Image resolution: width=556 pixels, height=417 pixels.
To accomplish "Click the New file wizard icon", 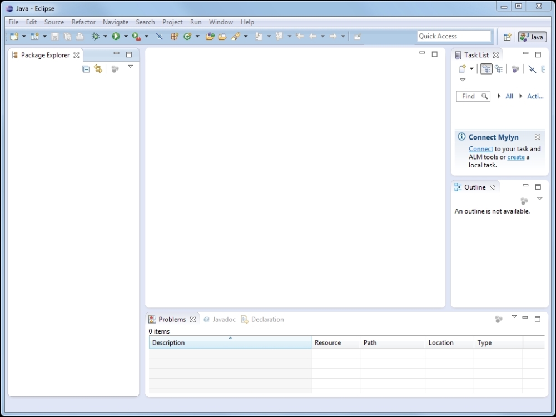I will coord(14,36).
